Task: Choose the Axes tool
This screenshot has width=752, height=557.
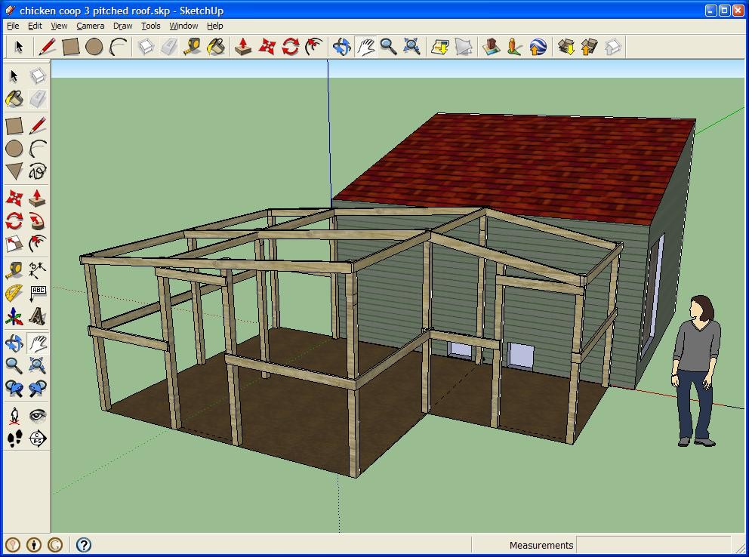Action: pos(14,316)
